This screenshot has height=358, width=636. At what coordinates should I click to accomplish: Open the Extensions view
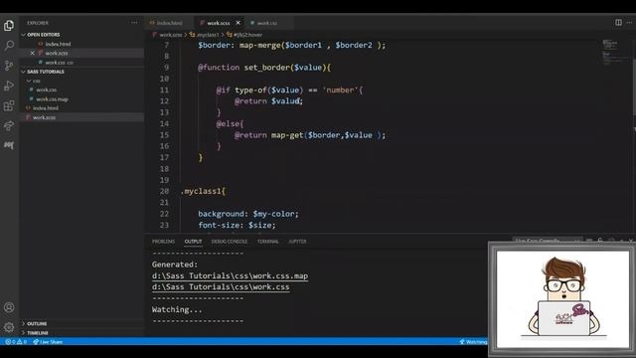9,106
